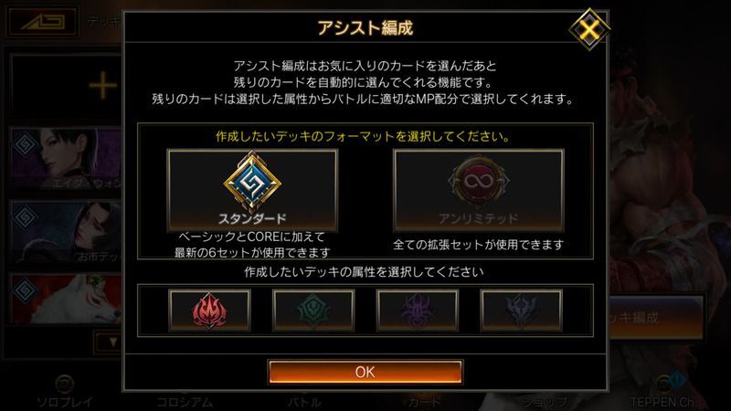The image size is (731, 411).
Task: Click the top-left back logo button
Action: (x=42, y=22)
